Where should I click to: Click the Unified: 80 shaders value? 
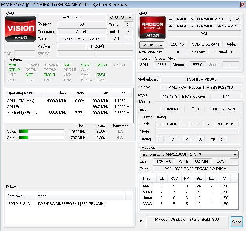coord(224,52)
